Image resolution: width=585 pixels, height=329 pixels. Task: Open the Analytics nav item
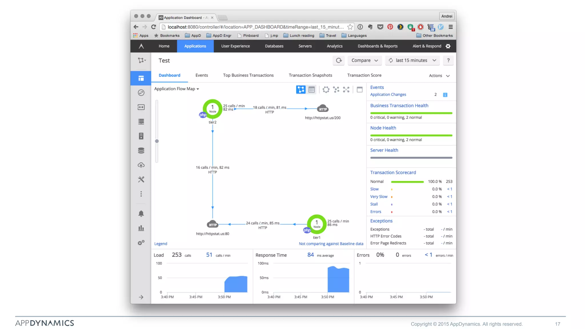click(x=334, y=46)
